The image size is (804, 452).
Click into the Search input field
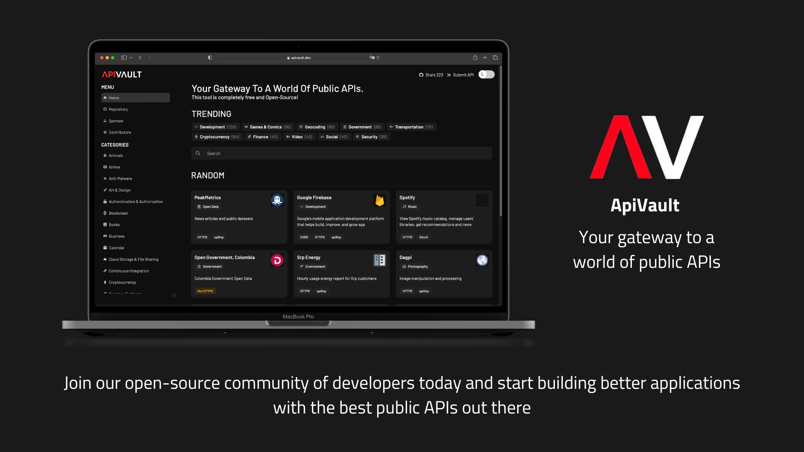pyautogui.click(x=341, y=153)
